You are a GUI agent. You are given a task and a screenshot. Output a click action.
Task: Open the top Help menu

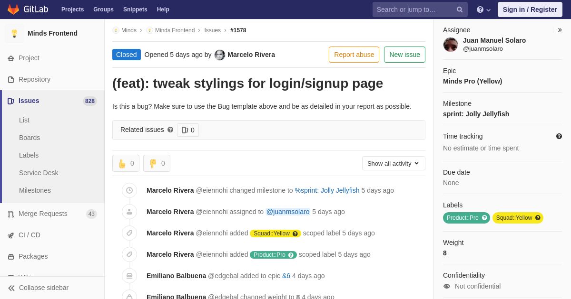coord(163,9)
